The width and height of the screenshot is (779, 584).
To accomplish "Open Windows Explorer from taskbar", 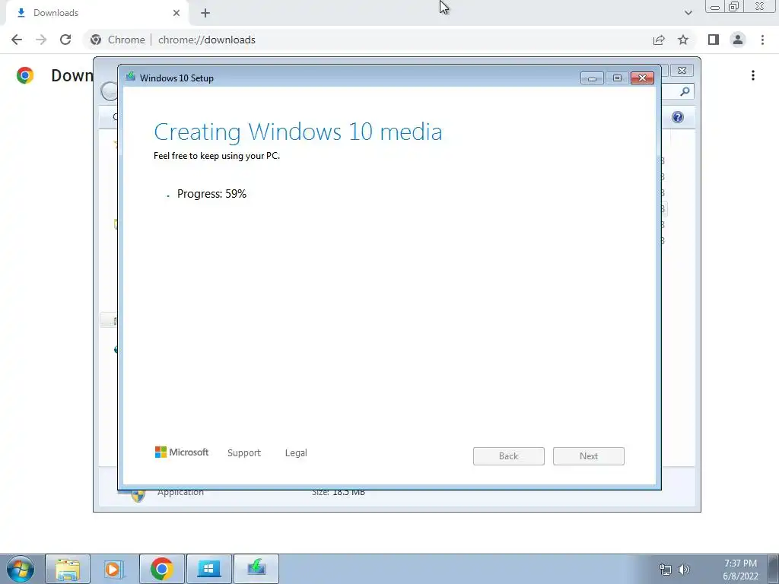I will [68, 569].
